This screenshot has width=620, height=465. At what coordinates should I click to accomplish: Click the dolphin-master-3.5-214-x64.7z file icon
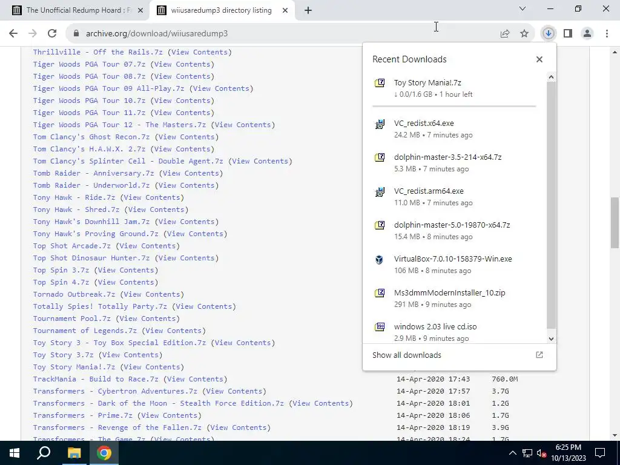[x=380, y=157]
